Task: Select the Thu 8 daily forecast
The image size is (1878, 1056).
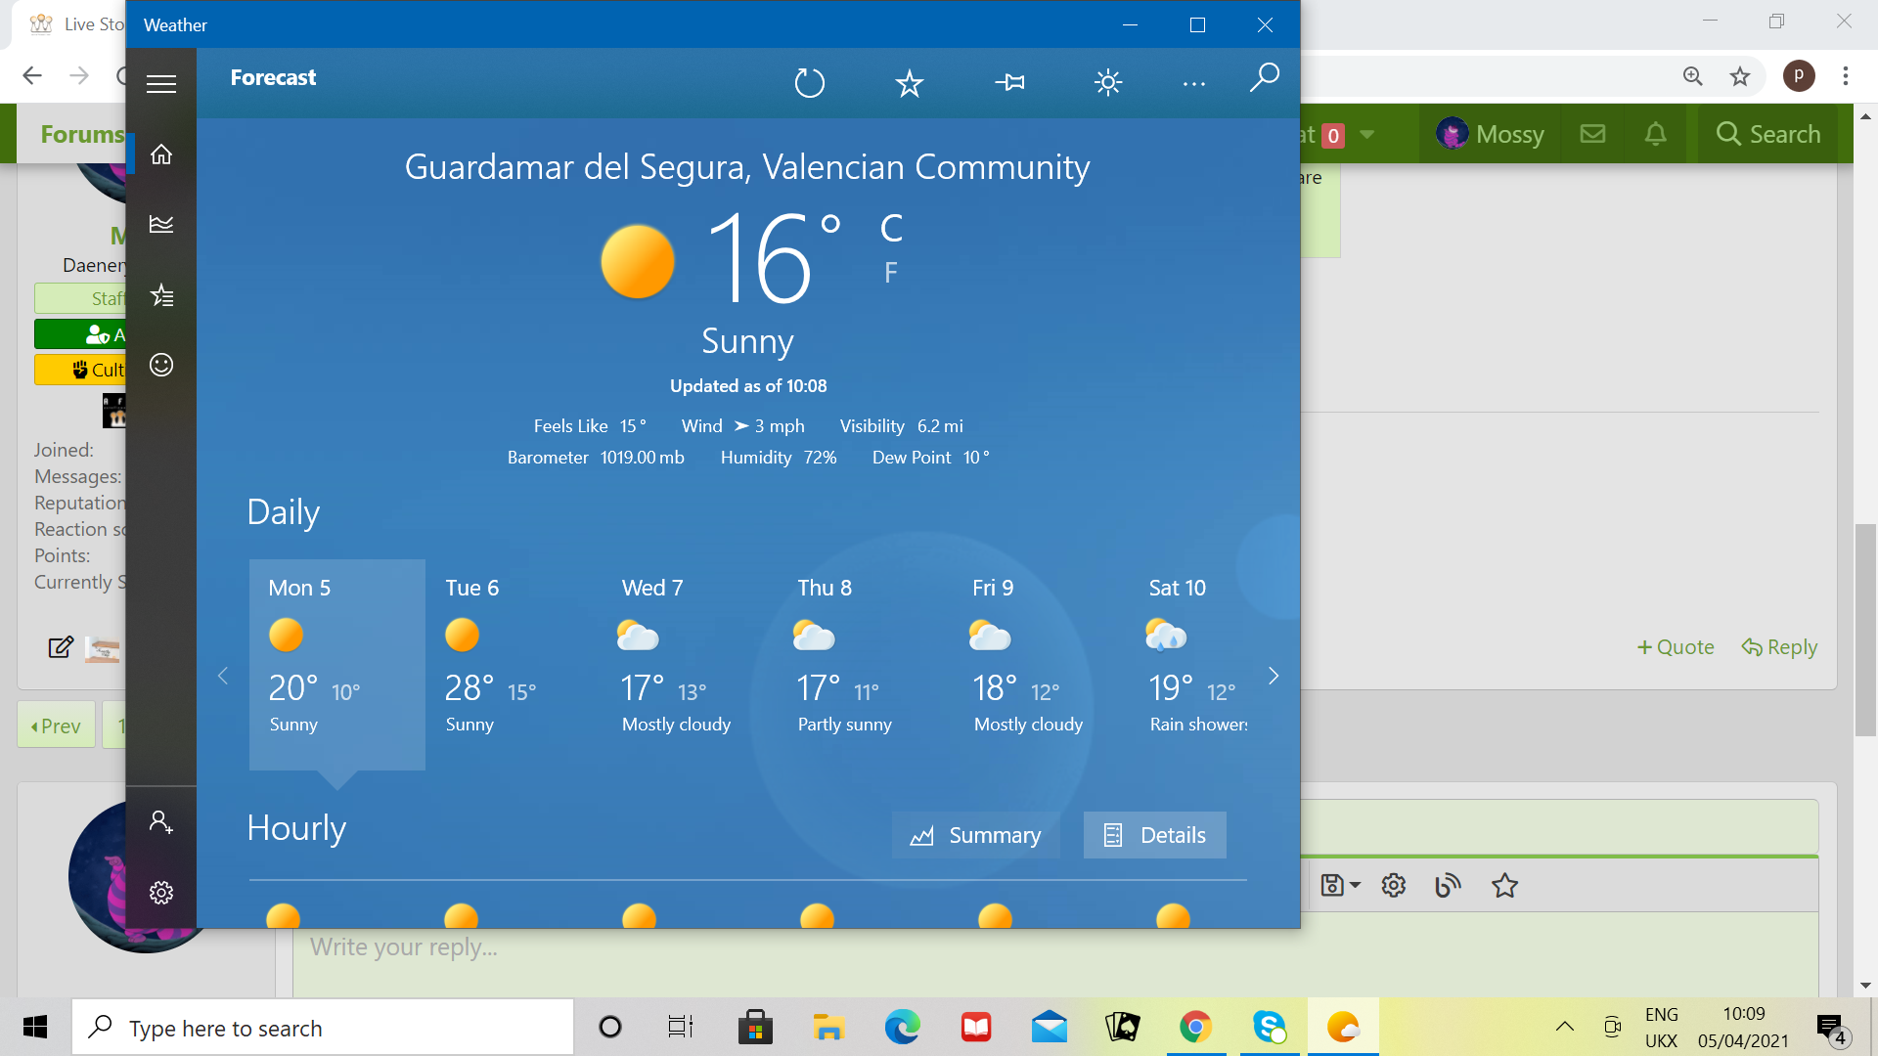Action: tap(866, 665)
